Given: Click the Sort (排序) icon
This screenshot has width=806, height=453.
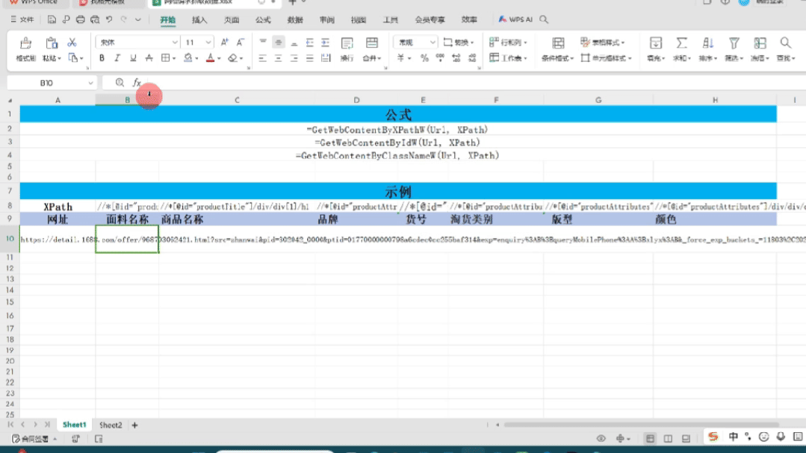Looking at the screenshot, I should tap(708, 43).
